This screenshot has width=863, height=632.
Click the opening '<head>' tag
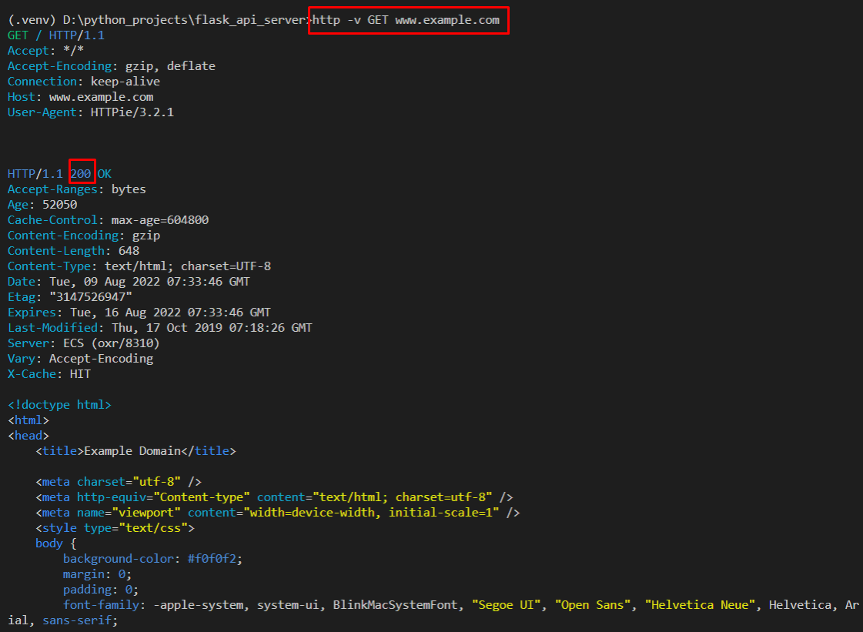point(28,436)
